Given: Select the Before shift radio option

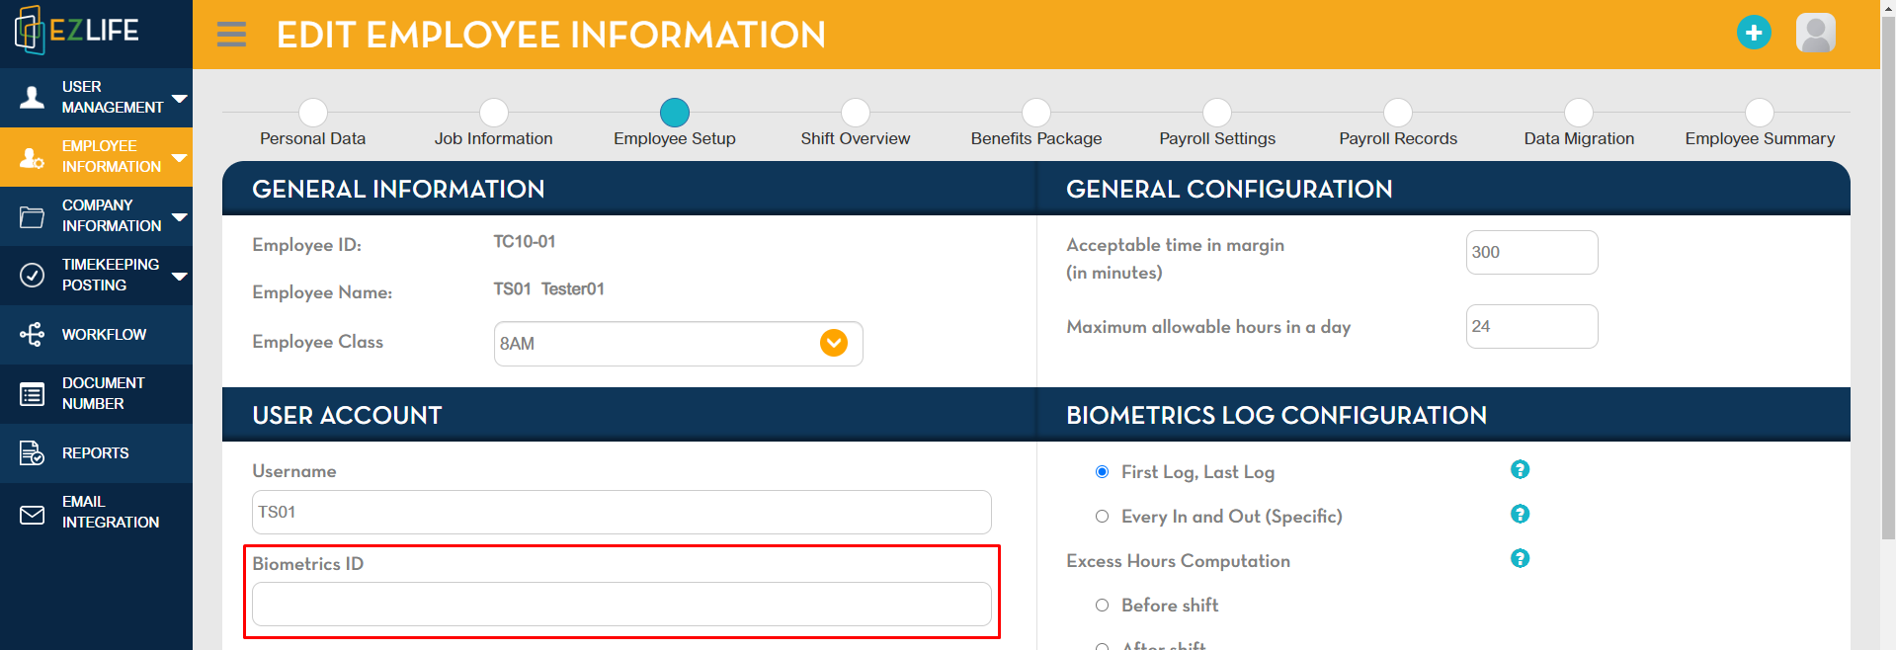Looking at the screenshot, I should point(1102,606).
